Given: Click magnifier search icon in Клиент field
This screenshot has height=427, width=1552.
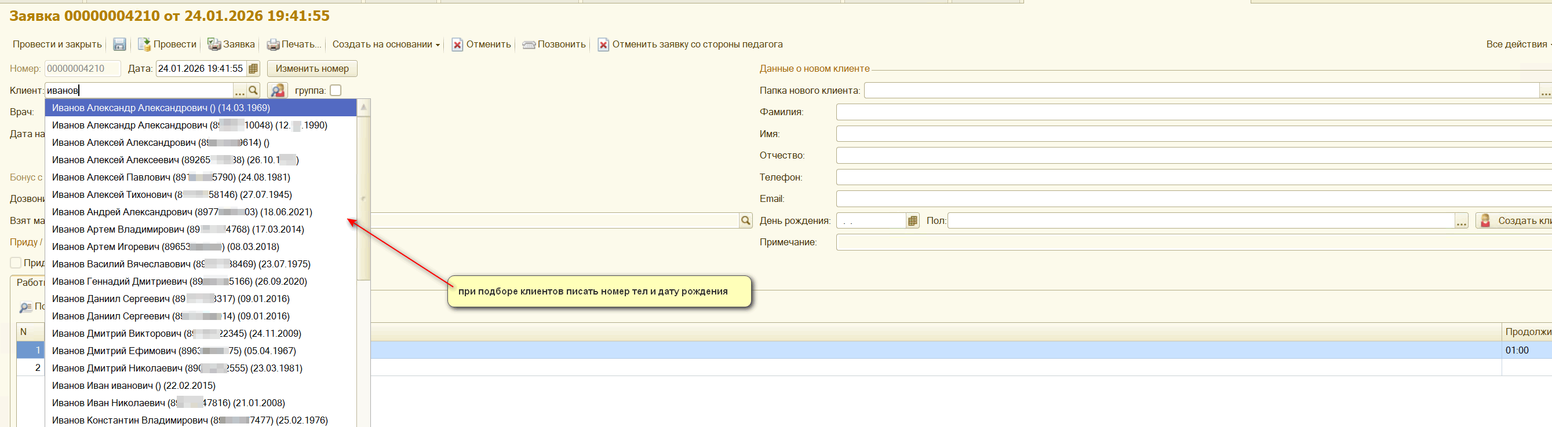Looking at the screenshot, I should 253,90.
